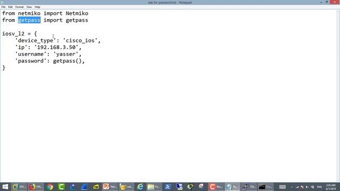Open Internet Explorer from taskbar
The height and width of the screenshot is (191, 340).
[x=140, y=187]
